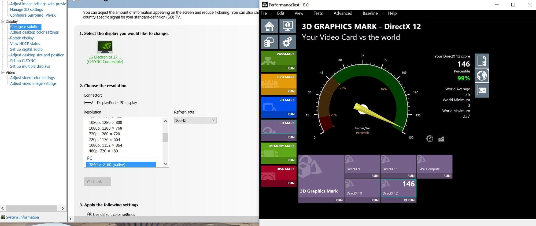This screenshot has height=226, width=536.
Task: Open the Tests menu
Action: point(318,13)
